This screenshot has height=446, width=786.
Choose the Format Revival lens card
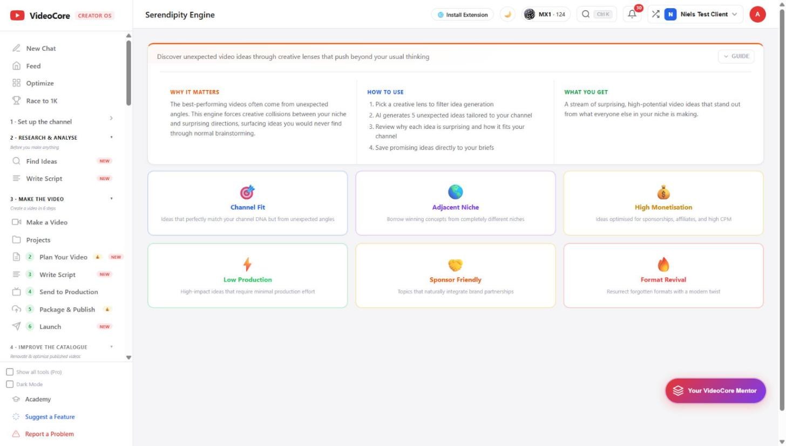pos(663,276)
